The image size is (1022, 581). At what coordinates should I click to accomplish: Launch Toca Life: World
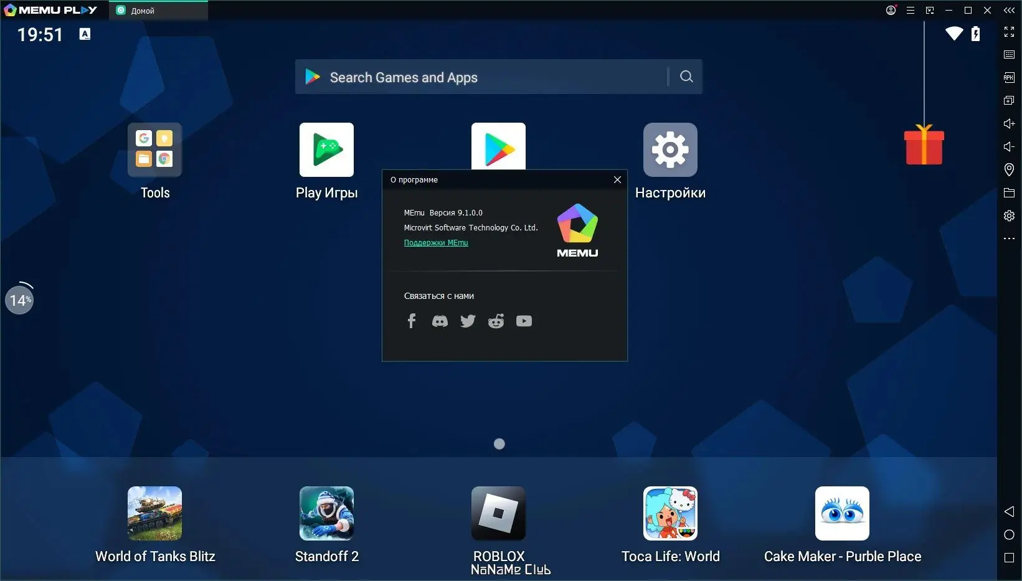(x=670, y=513)
